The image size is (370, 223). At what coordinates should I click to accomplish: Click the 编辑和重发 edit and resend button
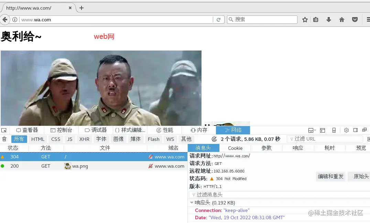click(330, 176)
